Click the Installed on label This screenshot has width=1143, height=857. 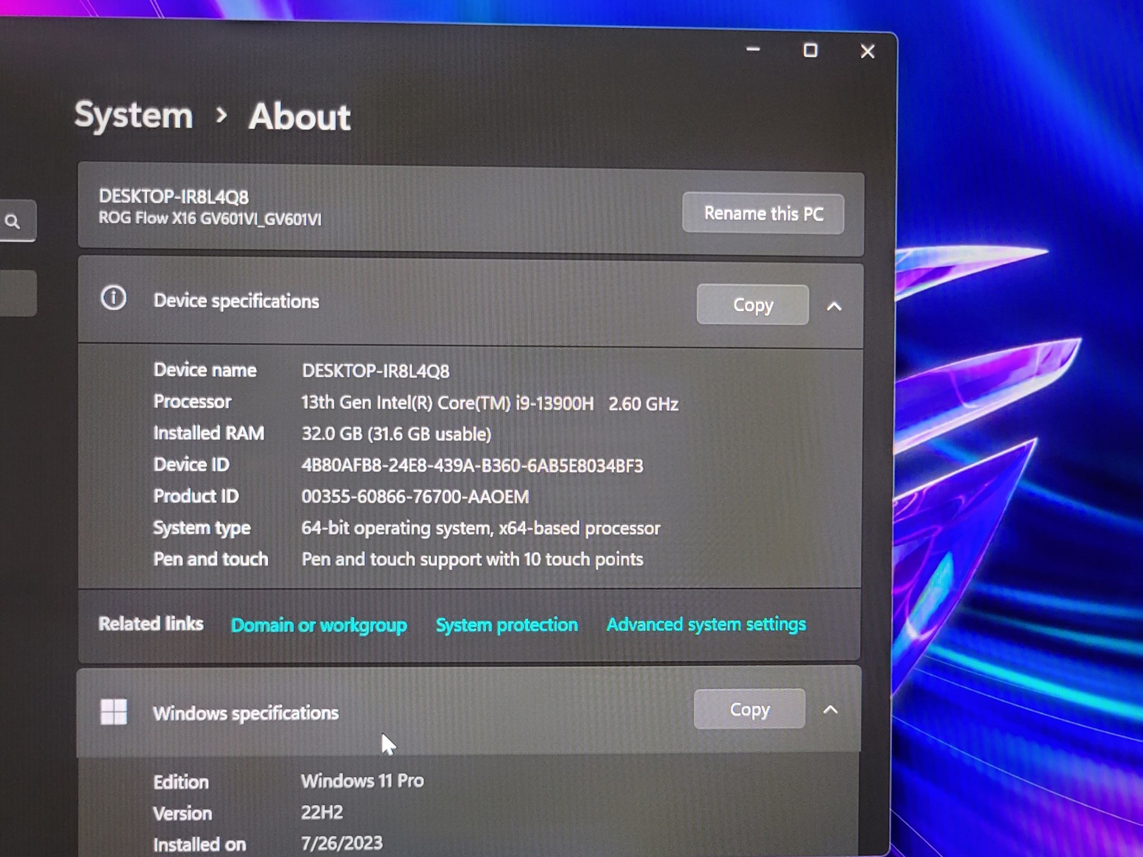click(199, 845)
